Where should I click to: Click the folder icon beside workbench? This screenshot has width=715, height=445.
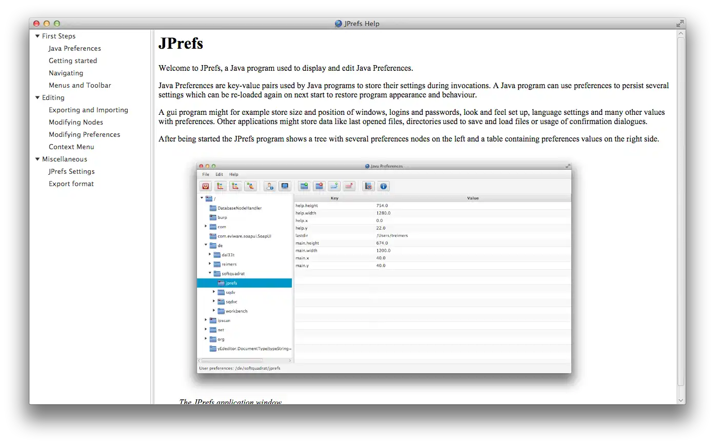221,311
